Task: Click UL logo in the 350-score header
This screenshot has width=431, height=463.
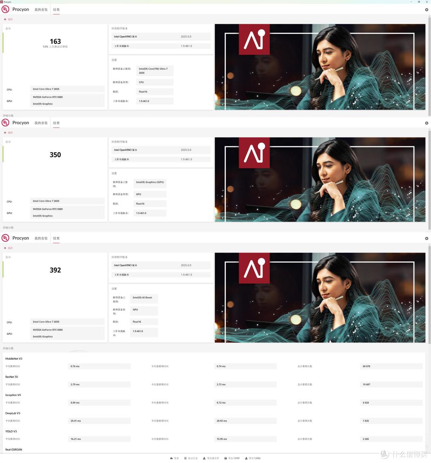Action: point(5,122)
